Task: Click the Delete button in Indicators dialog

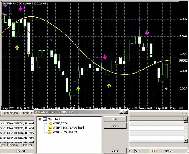Action: click(115, 126)
